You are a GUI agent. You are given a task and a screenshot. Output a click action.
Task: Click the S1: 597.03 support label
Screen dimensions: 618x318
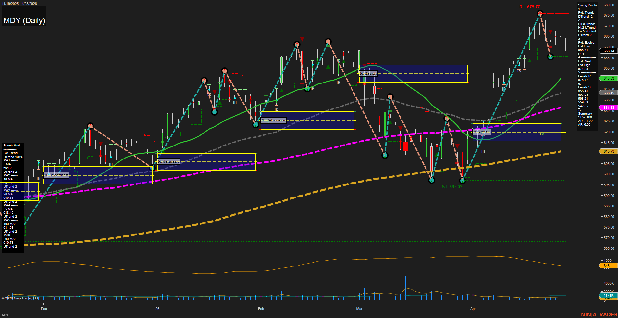click(452, 187)
